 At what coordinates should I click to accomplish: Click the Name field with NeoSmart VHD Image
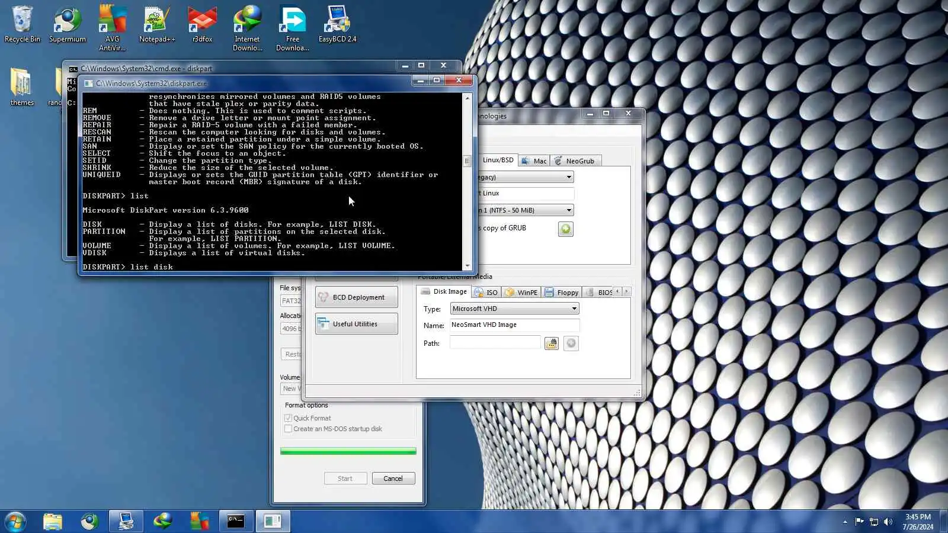[514, 325]
